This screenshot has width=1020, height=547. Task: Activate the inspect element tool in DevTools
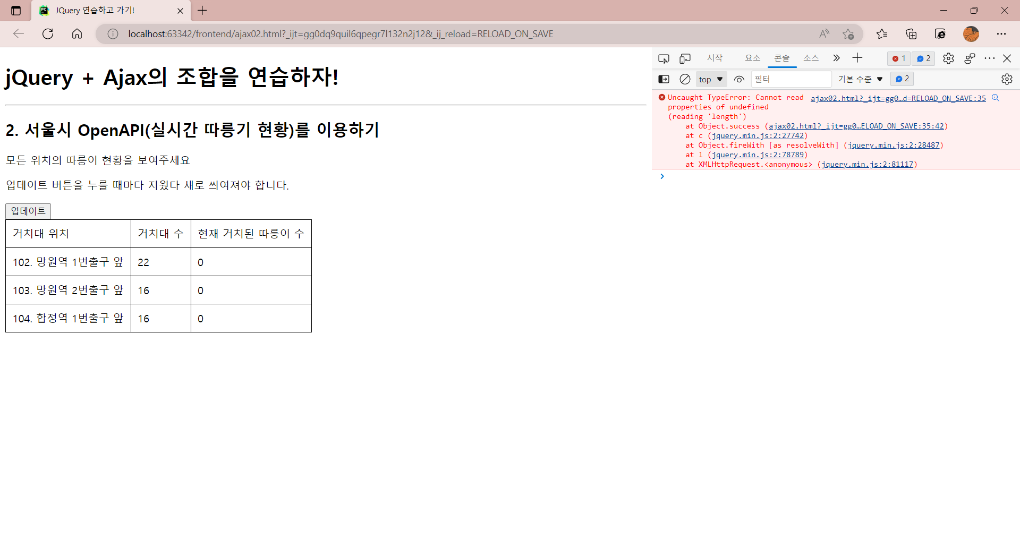click(x=664, y=58)
